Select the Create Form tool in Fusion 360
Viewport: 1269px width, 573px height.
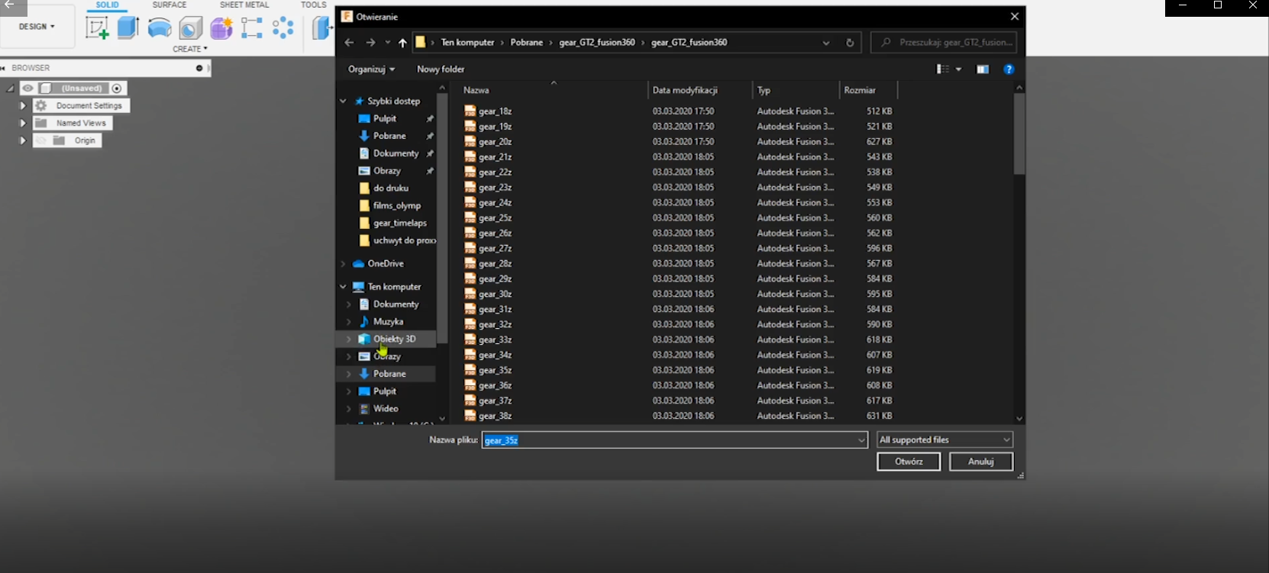tap(221, 28)
